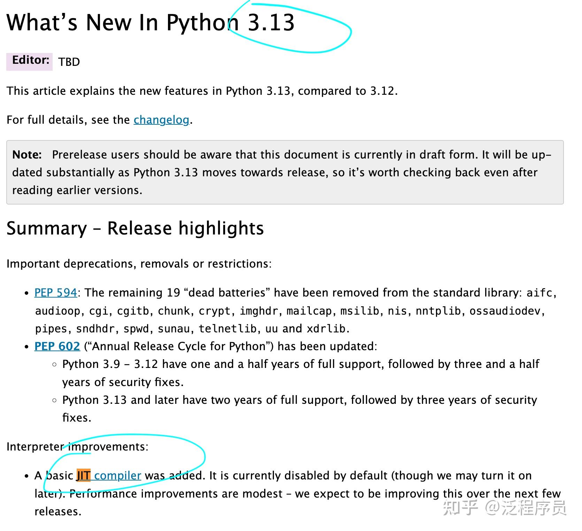The height and width of the screenshot is (531, 582).
Task: Click the Note box about draft form
Action: pos(286,172)
